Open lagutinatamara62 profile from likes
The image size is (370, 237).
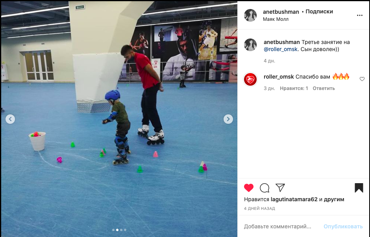pos(294,199)
